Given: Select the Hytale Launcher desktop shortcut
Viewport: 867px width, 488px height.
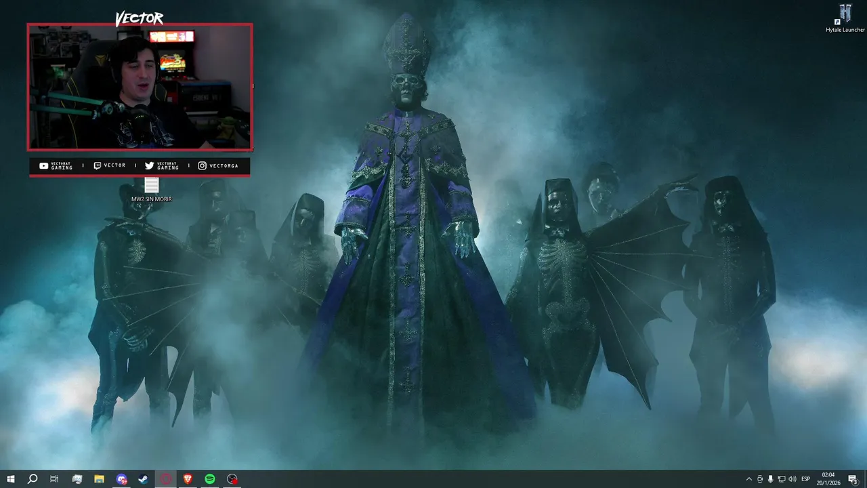Looking at the screenshot, I should pyautogui.click(x=845, y=18).
